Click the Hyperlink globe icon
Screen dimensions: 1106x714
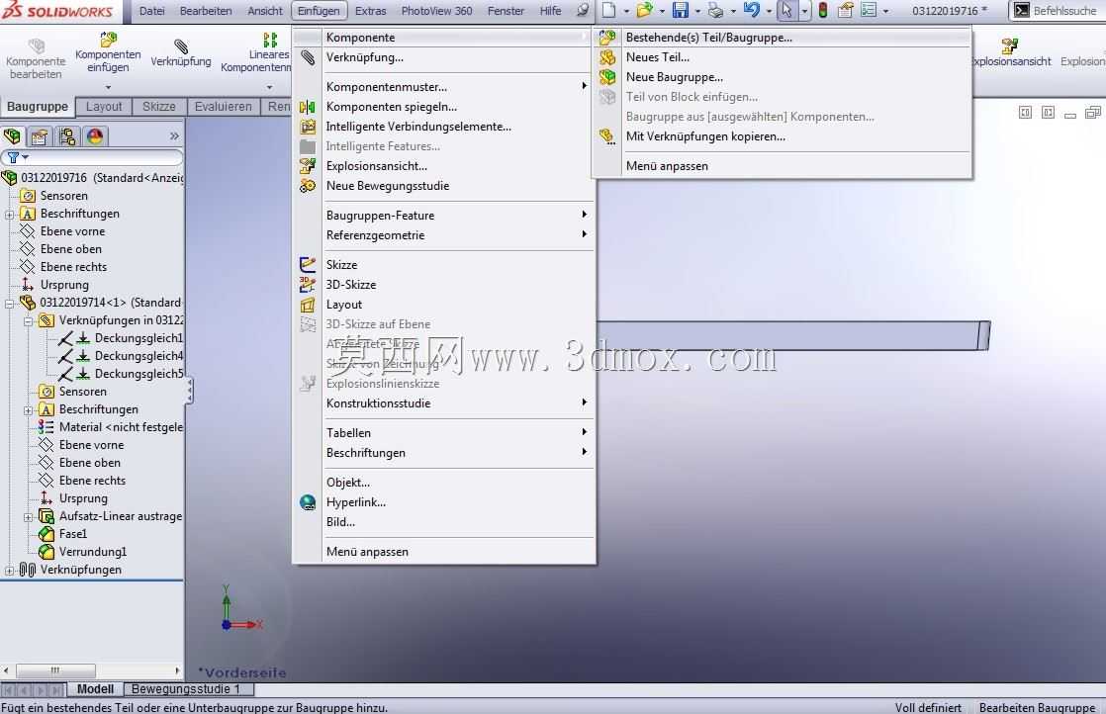(x=308, y=501)
